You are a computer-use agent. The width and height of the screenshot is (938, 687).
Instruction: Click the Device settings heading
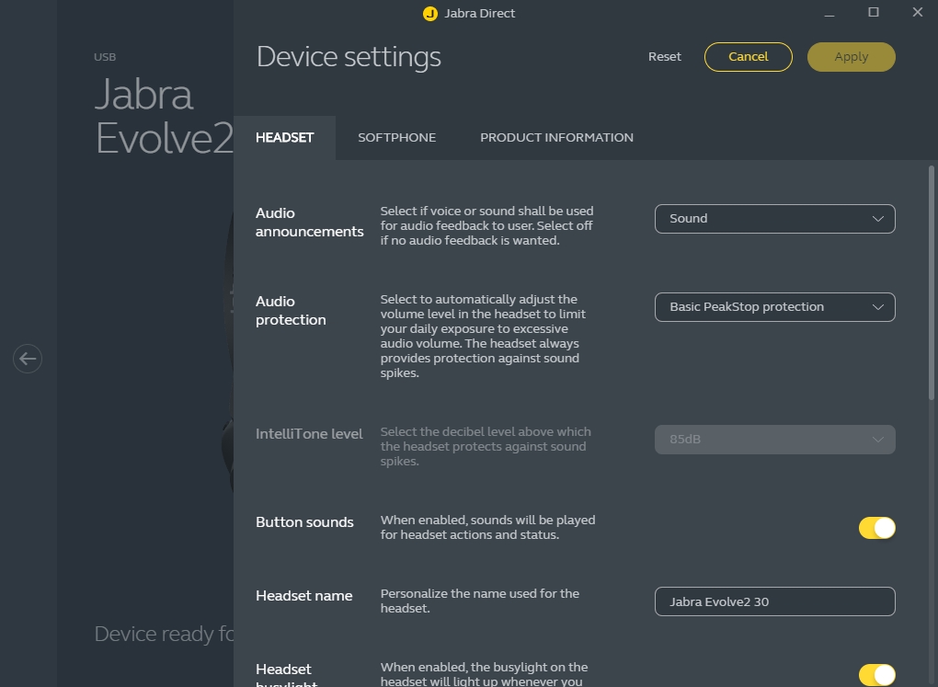coord(349,57)
